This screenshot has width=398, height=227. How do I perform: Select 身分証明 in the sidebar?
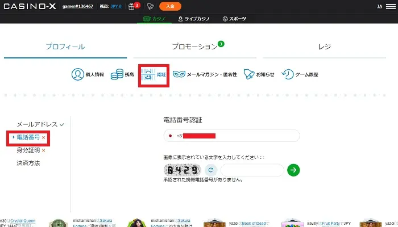click(x=28, y=150)
